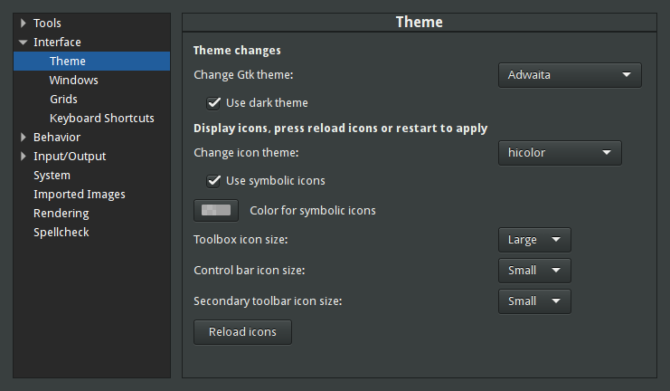Click the Input/Output tree label
The width and height of the screenshot is (670, 391).
(70, 157)
